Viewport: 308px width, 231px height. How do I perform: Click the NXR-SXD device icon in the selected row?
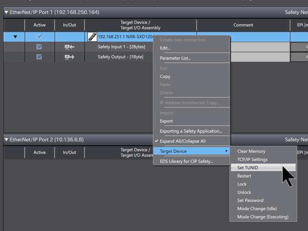pos(92,37)
